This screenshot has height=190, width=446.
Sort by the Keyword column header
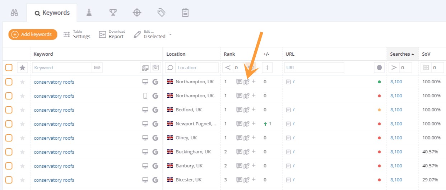tap(43, 54)
